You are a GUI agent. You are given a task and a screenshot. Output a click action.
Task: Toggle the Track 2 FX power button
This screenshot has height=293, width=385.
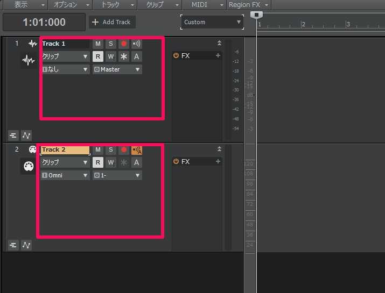[x=176, y=162]
